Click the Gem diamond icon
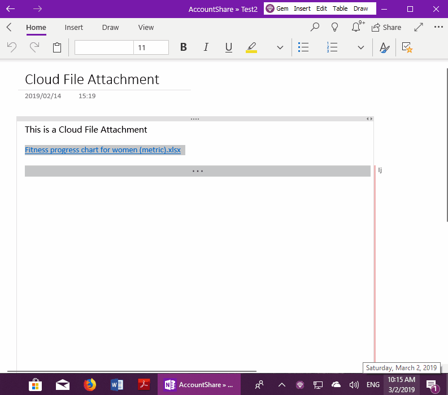Image resolution: width=448 pixels, height=395 pixels. pos(269,8)
